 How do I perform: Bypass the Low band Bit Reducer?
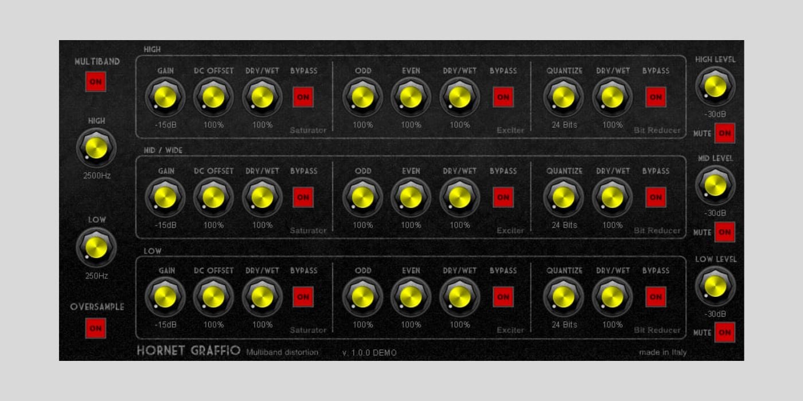click(655, 297)
